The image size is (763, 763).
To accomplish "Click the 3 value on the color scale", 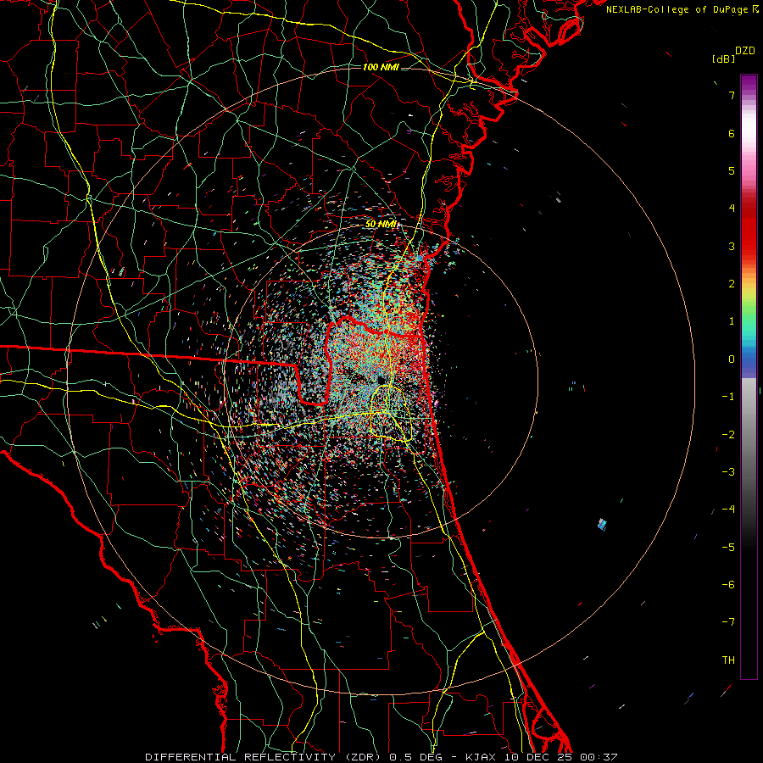I will 732,246.
